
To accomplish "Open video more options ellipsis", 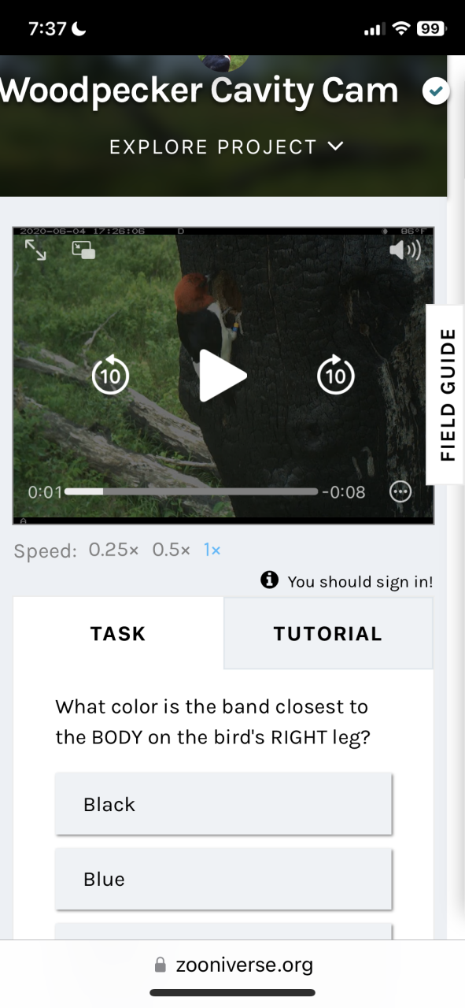I will coord(400,492).
